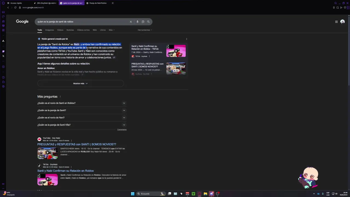Image resolution: width=350 pixels, height=197 pixels.
Task: Click the Windows taskbar Búsqueda search box
Action: click(x=151, y=194)
